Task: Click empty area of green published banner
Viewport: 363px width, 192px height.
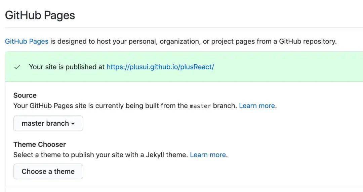Action: click(x=286, y=67)
